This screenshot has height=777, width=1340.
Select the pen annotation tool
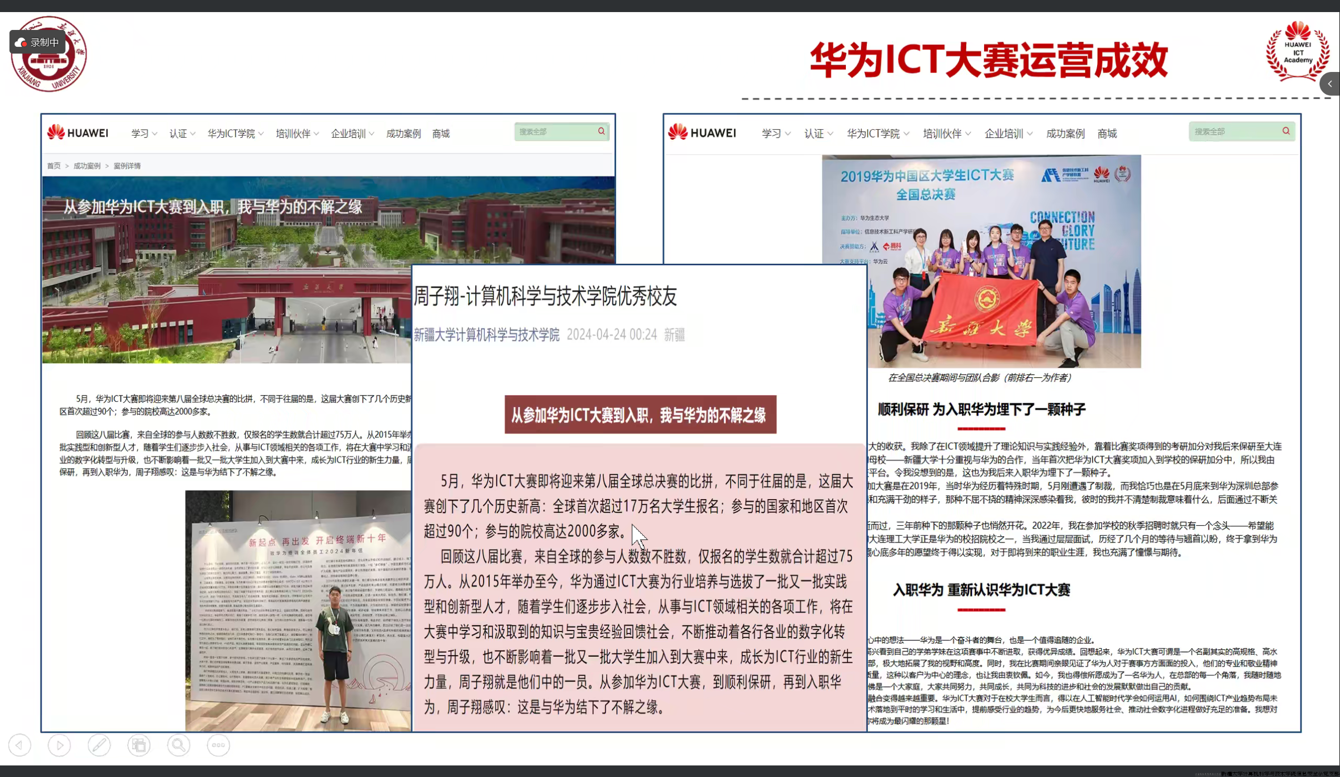click(99, 745)
